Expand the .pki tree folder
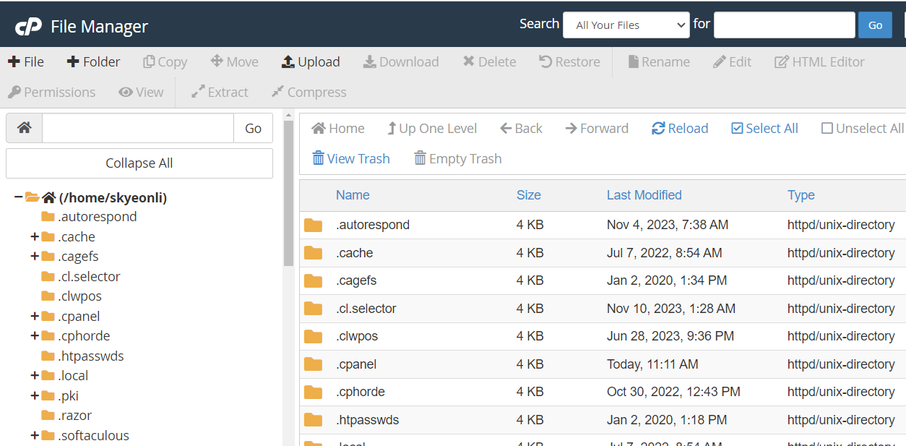The width and height of the screenshot is (906, 446). [x=34, y=395]
